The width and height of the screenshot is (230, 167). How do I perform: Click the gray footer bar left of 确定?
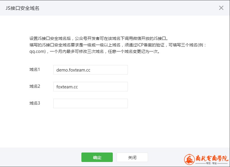[41, 157]
